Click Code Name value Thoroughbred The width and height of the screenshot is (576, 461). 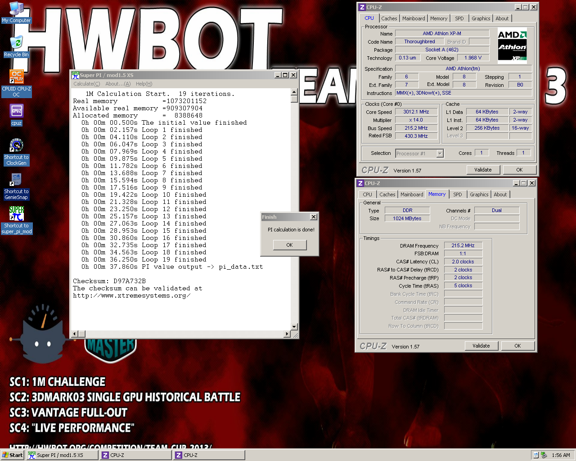click(419, 41)
